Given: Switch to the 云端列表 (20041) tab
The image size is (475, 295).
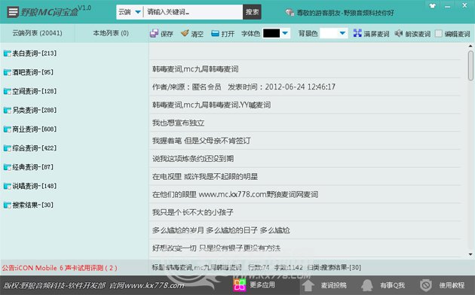Looking at the screenshot, I should coord(37,33).
